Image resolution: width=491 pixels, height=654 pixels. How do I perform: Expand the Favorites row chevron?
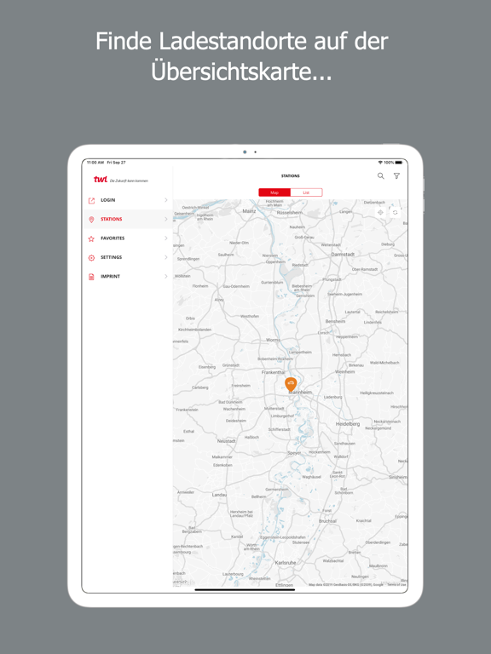165,238
